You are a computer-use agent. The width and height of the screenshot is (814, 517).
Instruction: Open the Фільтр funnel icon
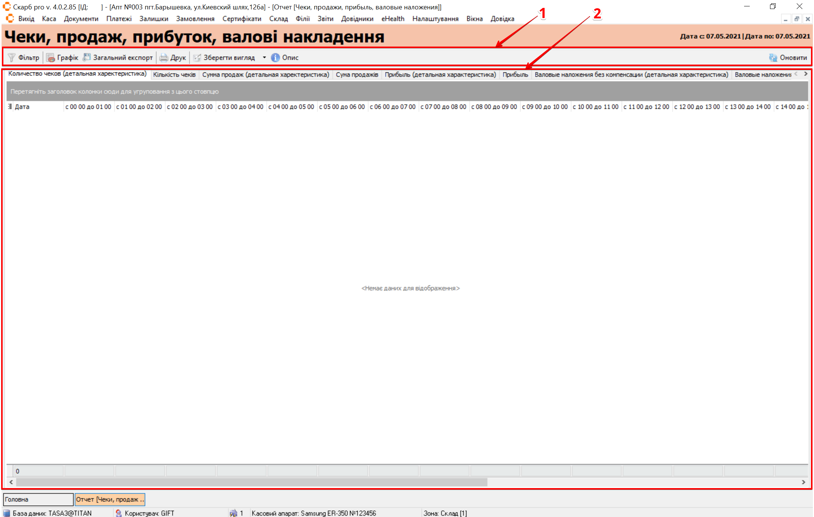pos(12,57)
